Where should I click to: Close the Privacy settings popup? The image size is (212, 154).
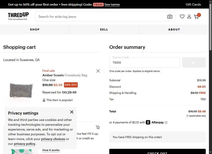point(72,112)
